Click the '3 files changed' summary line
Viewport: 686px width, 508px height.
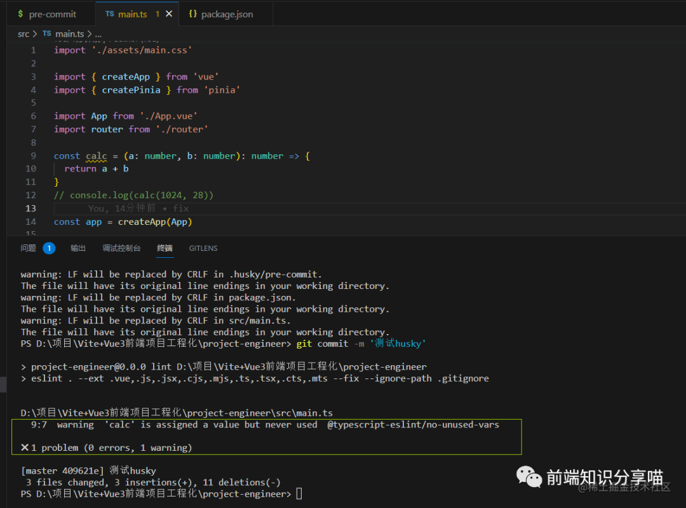(153, 482)
